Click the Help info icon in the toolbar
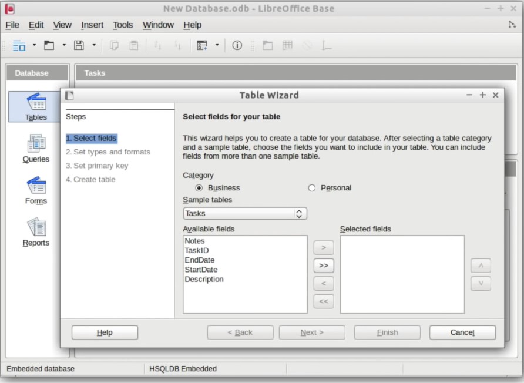The height and width of the screenshot is (383, 524). pyautogui.click(x=237, y=45)
